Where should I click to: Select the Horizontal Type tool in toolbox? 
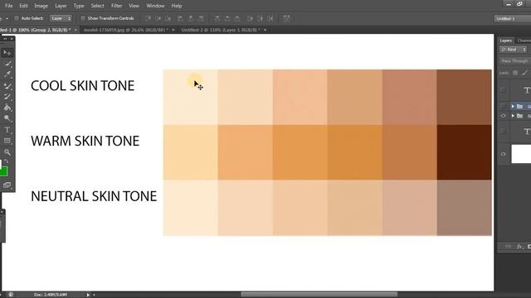click(x=7, y=130)
